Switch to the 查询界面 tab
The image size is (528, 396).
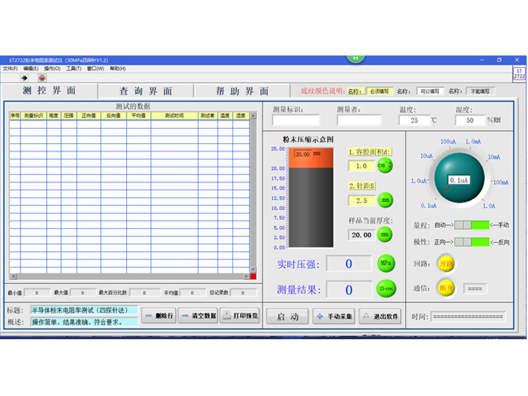pyautogui.click(x=145, y=91)
